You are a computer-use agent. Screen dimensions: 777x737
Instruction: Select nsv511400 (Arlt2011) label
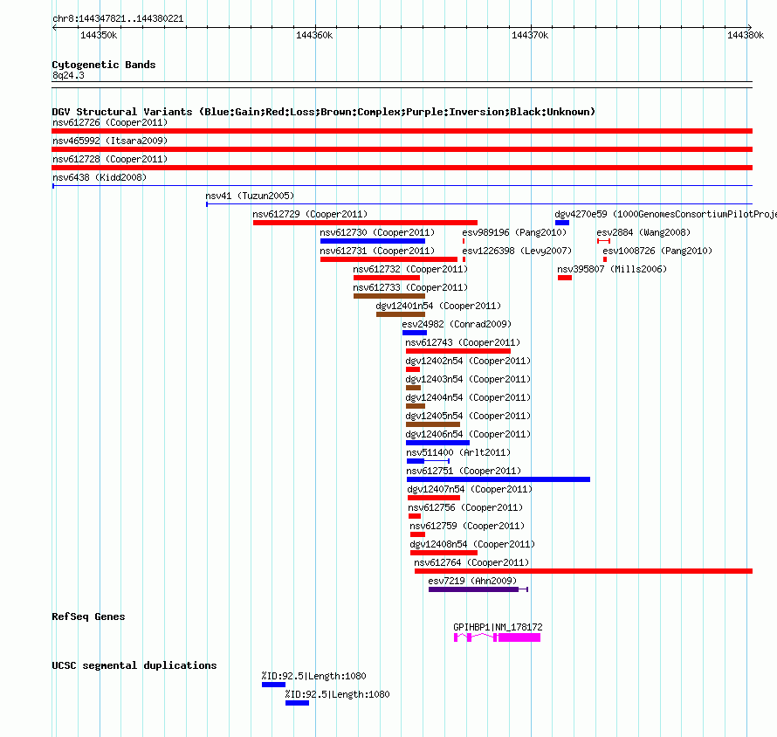pos(458,452)
